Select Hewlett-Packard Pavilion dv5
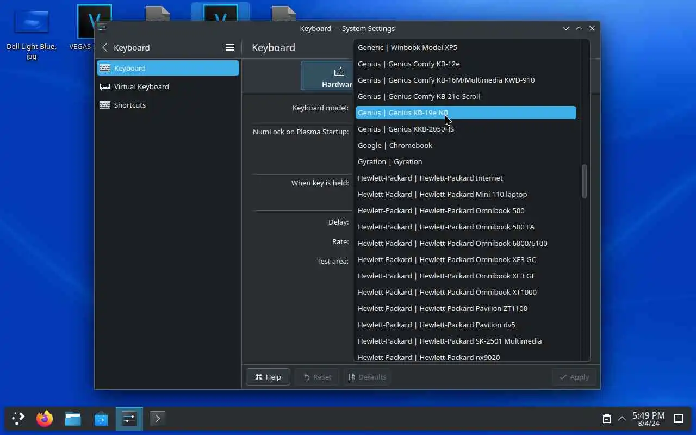The width and height of the screenshot is (696, 435). point(466,325)
